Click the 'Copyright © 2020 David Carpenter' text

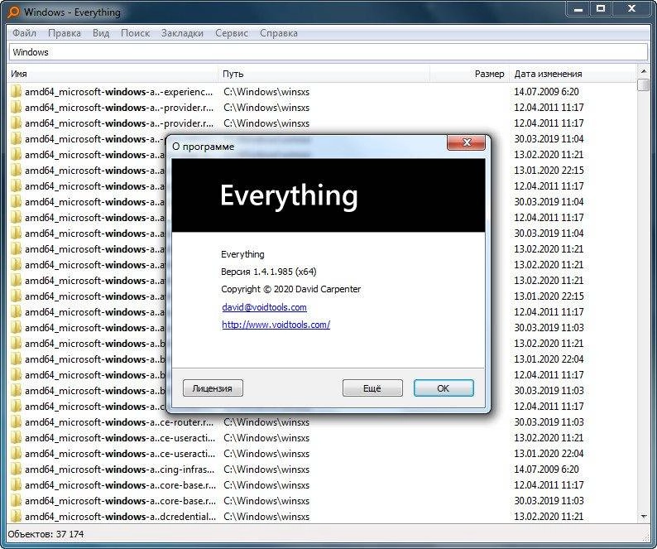pyautogui.click(x=290, y=289)
